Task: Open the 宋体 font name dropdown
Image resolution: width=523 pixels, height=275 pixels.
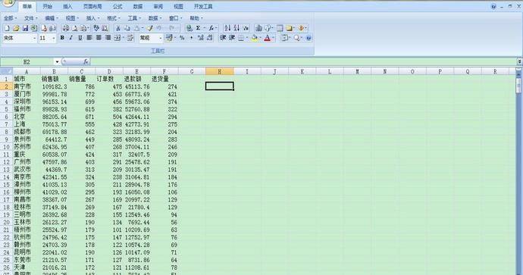Action: (x=34, y=39)
